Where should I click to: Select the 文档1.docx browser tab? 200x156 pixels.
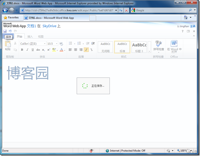click(x=56, y=18)
